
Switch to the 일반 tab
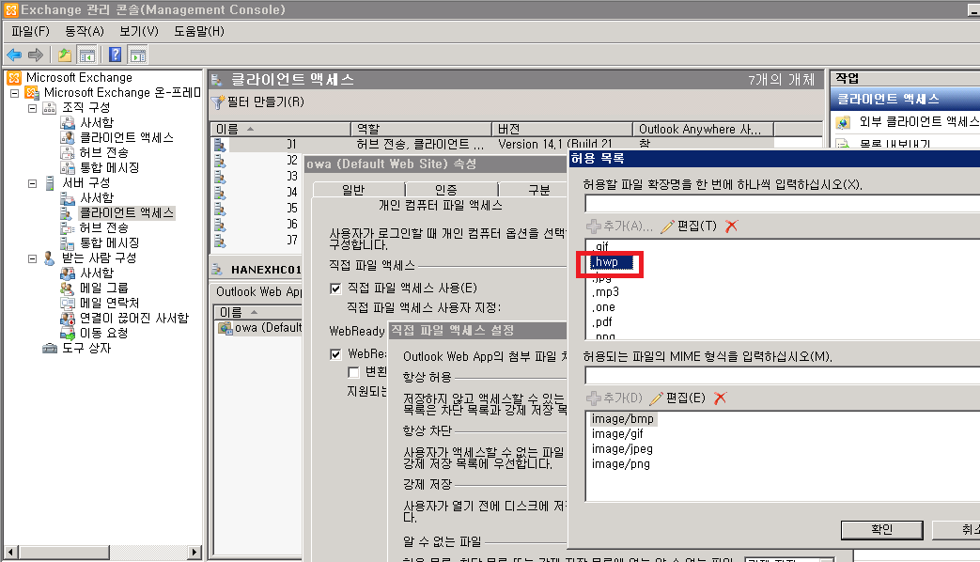[353, 190]
